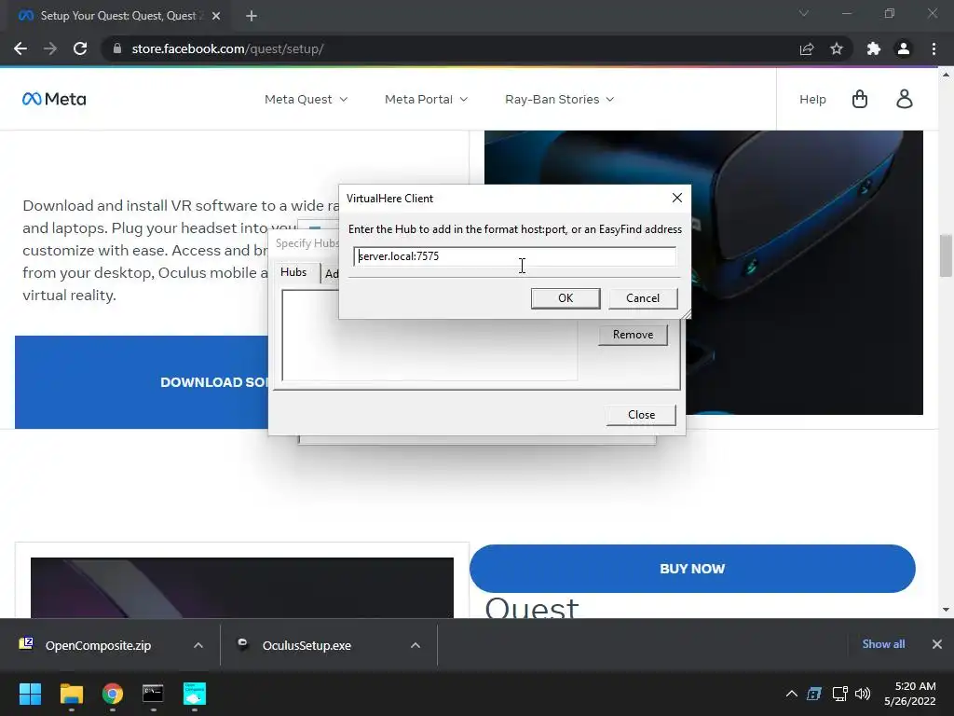Click the OculusSetup.exe file icon
Image resolution: width=954 pixels, height=716 pixels.
243,643
